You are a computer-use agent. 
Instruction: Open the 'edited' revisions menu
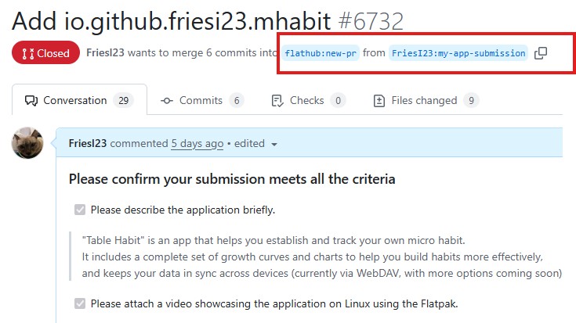249,143
